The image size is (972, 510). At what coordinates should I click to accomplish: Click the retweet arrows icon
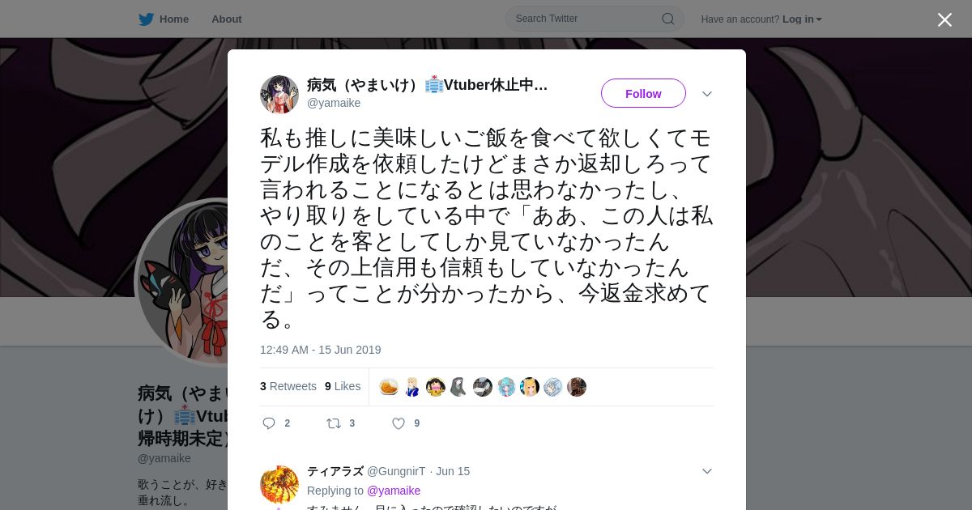(x=334, y=423)
